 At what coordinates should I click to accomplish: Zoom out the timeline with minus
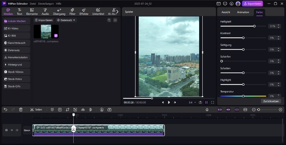coord(254,110)
